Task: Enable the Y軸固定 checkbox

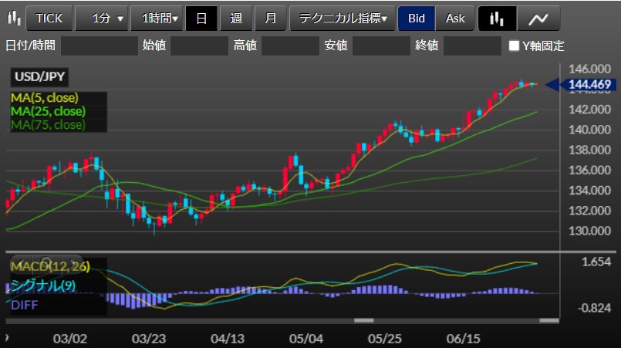Action: click(x=514, y=46)
